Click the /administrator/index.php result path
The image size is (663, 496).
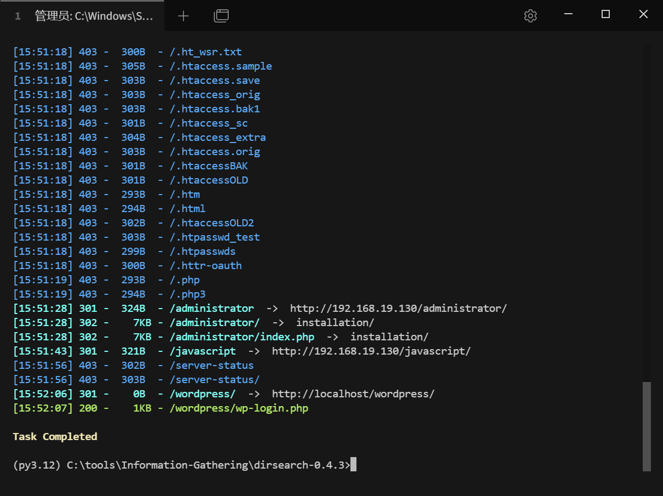point(242,337)
